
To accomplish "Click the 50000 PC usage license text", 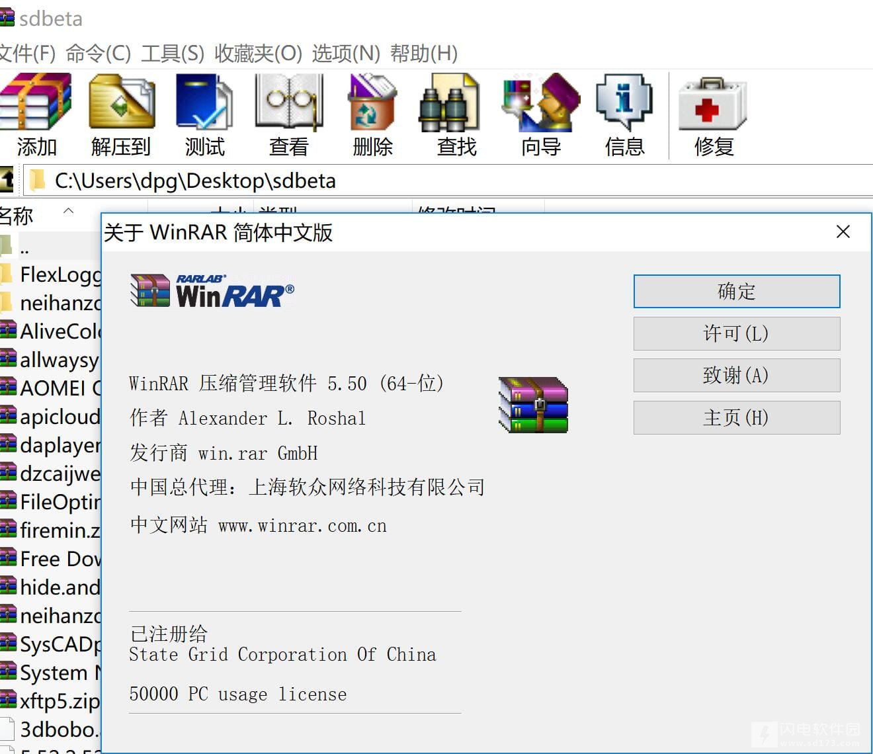I will coord(238,694).
